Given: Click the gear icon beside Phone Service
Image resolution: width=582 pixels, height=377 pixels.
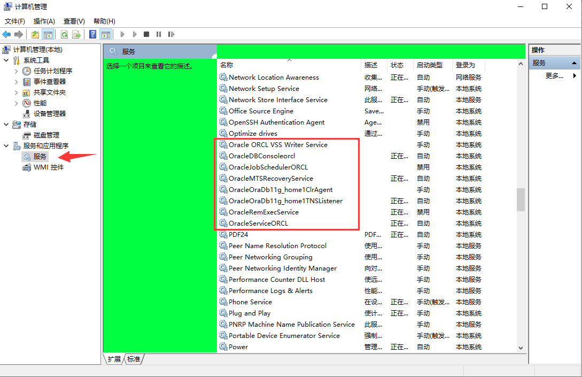Looking at the screenshot, I should (223, 302).
